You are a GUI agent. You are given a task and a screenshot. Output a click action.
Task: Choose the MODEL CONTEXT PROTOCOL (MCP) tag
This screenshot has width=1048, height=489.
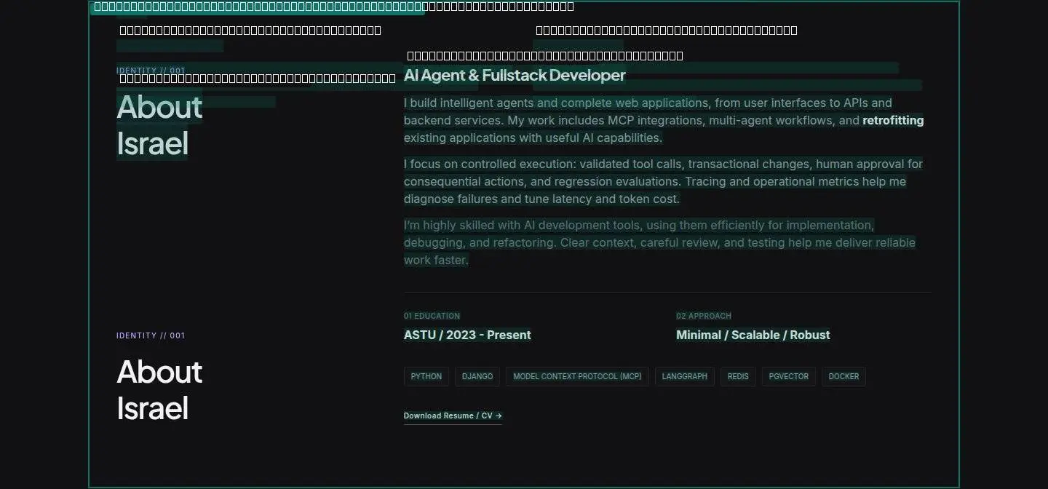coord(577,376)
